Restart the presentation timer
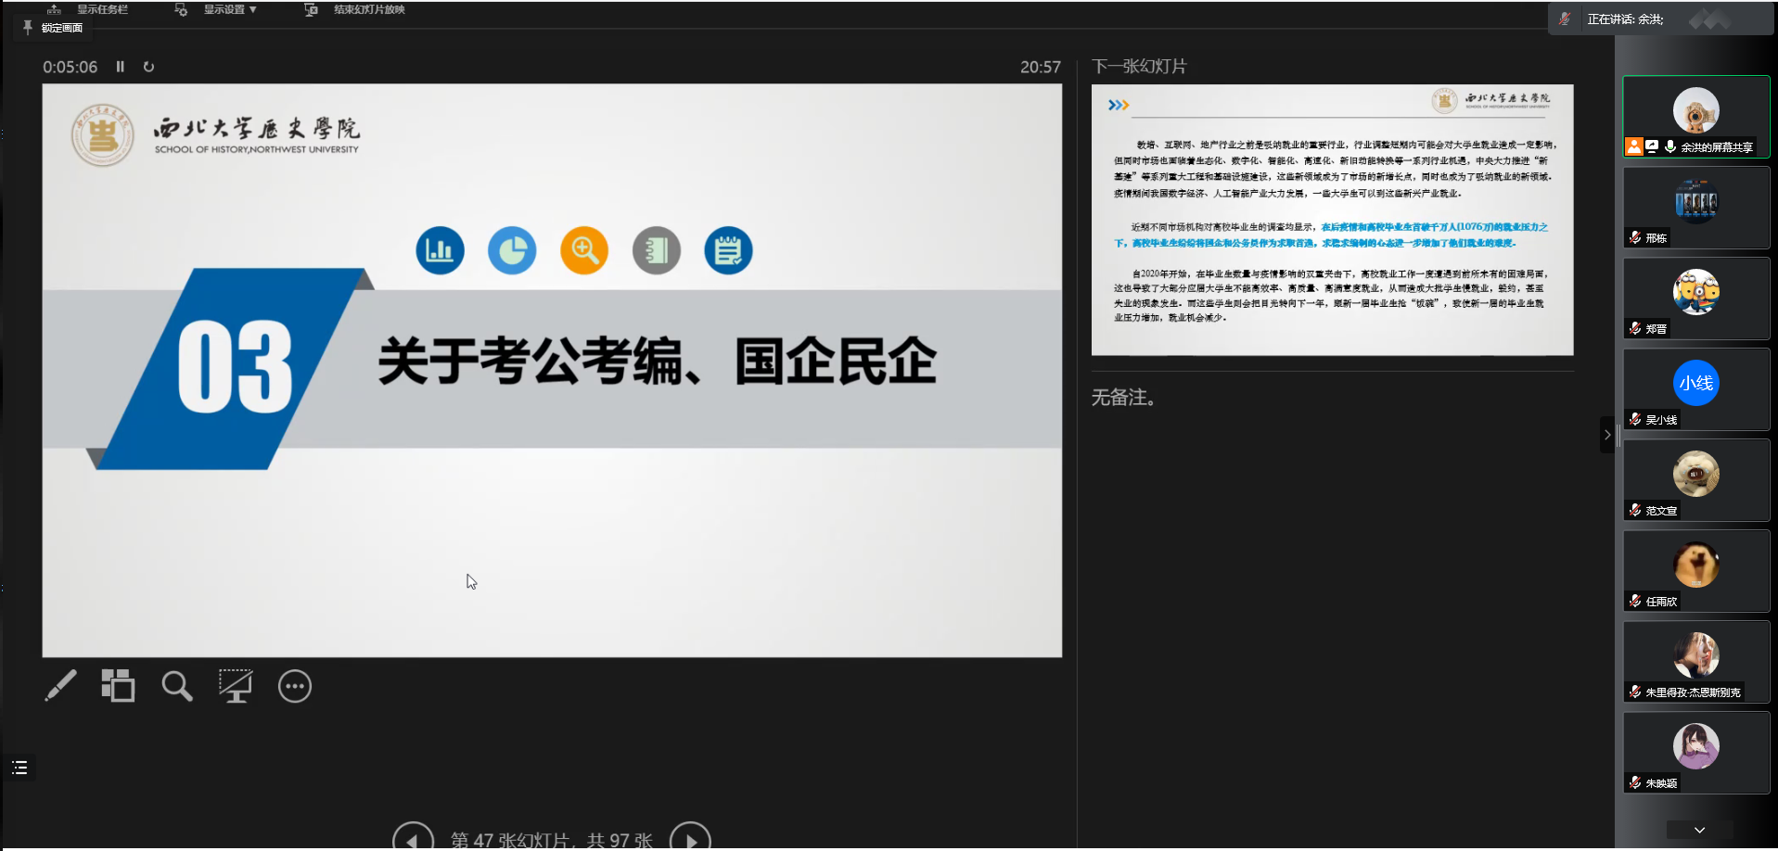The image size is (1778, 851). [x=148, y=67]
